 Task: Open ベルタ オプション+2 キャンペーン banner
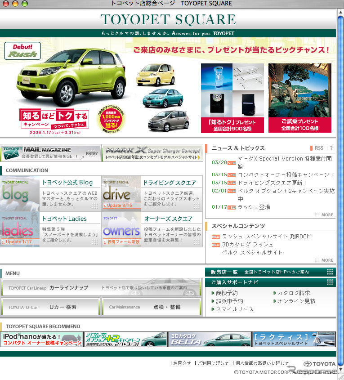coord(125,339)
